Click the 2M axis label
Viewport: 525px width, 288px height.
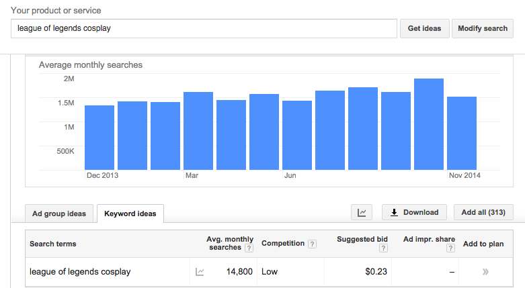[x=69, y=79]
